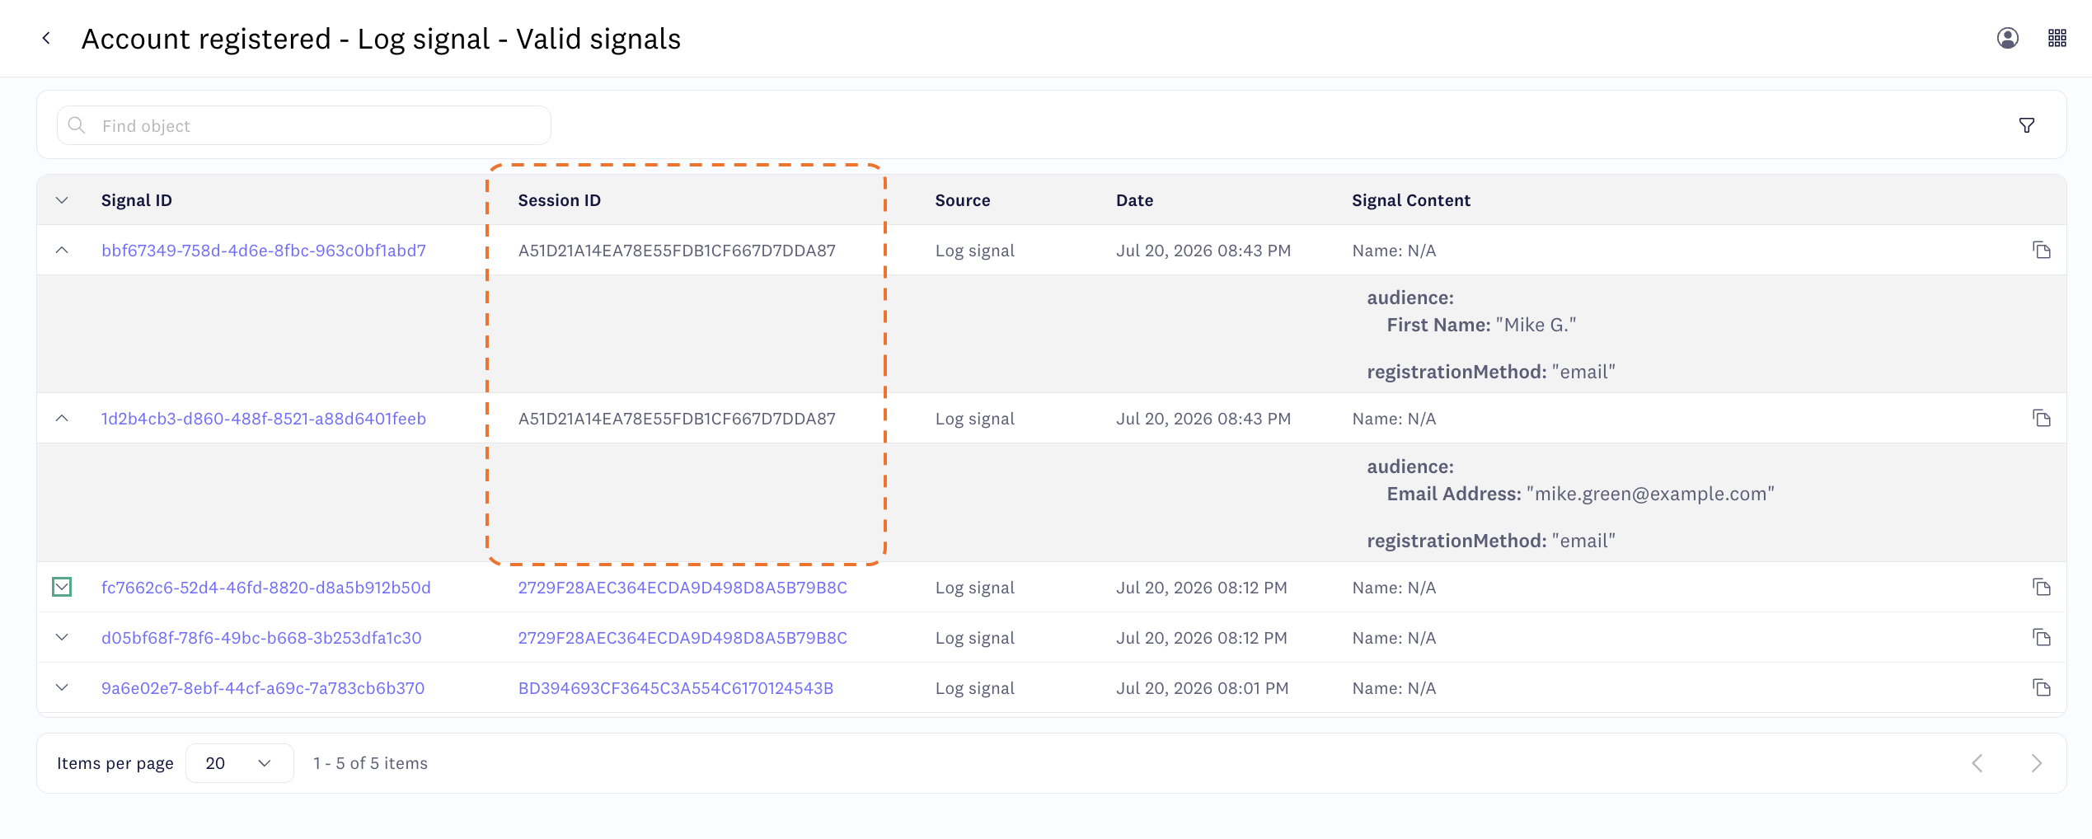The image size is (2092, 839).
Task: Go to previous page of results
Action: 1977,763
